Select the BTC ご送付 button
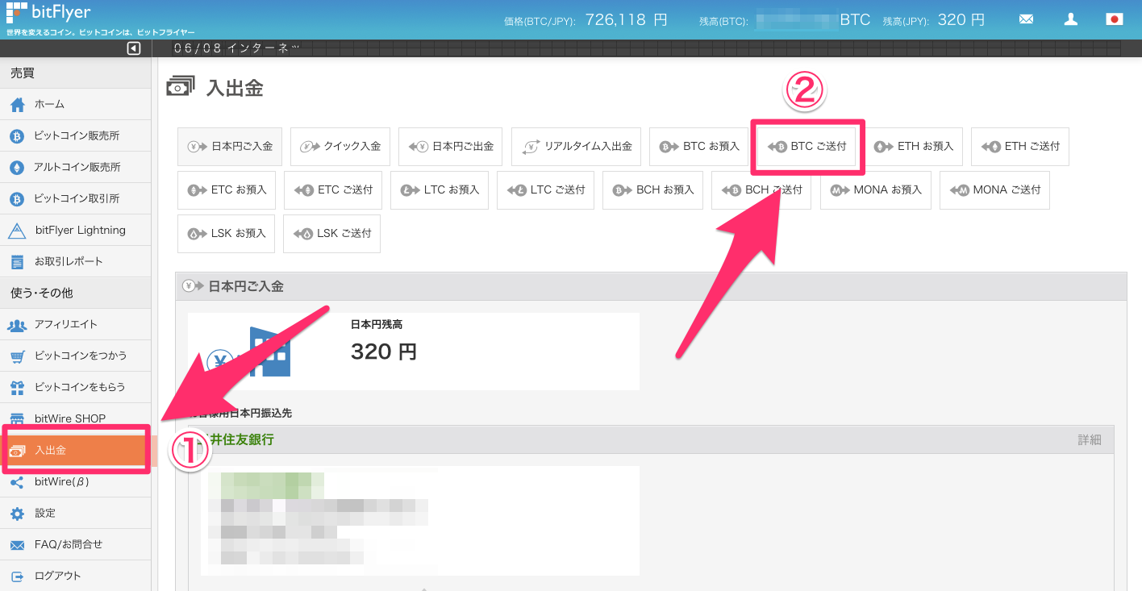 pyautogui.click(x=807, y=147)
